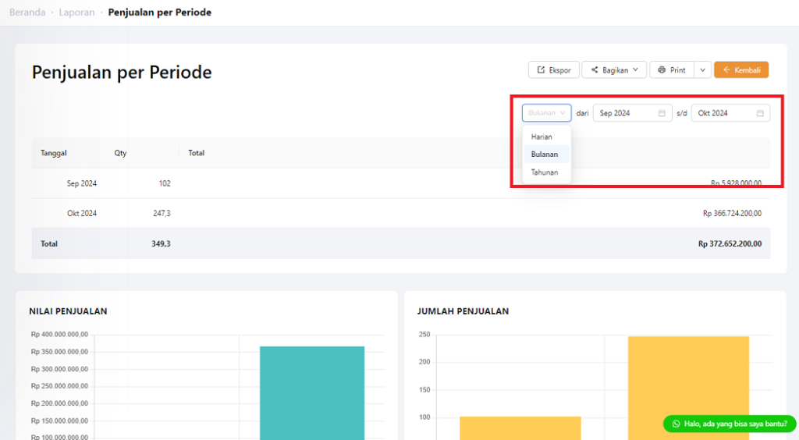Click the Qty column header
Image resolution: width=799 pixels, height=440 pixels.
(x=120, y=153)
